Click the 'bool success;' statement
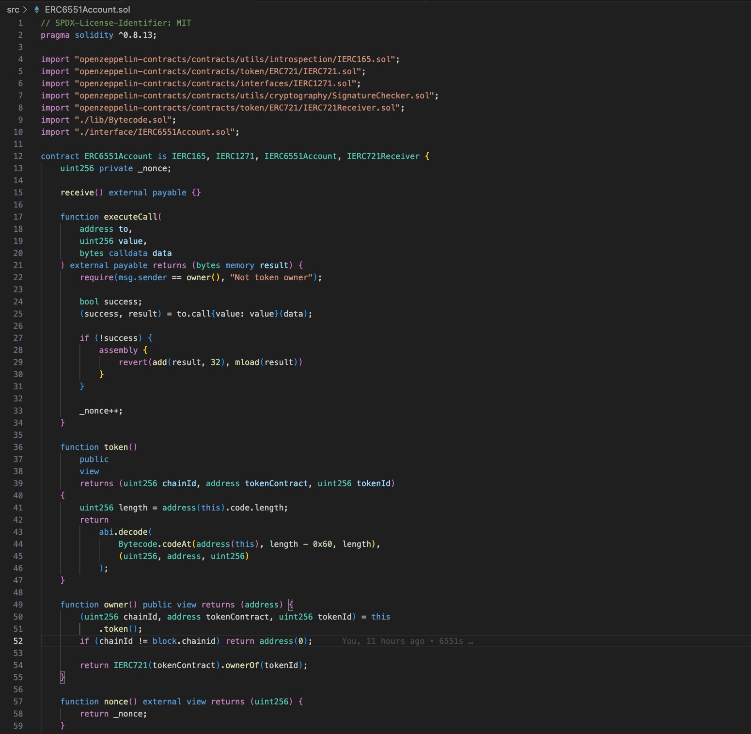Screen dimensions: 751x734 pyautogui.click(x=110, y=302)
